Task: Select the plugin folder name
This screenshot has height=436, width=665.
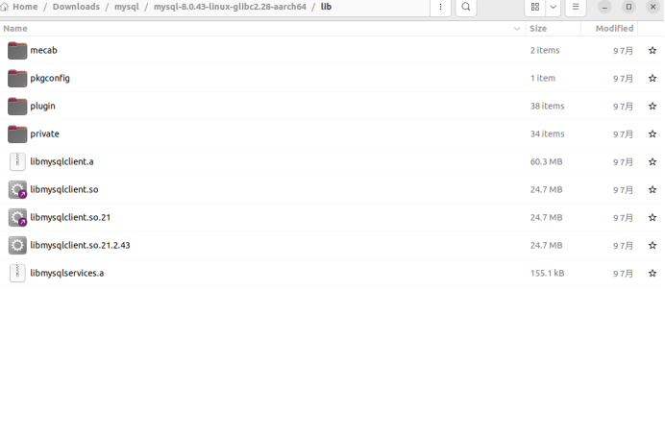Action: pos(43,107)
